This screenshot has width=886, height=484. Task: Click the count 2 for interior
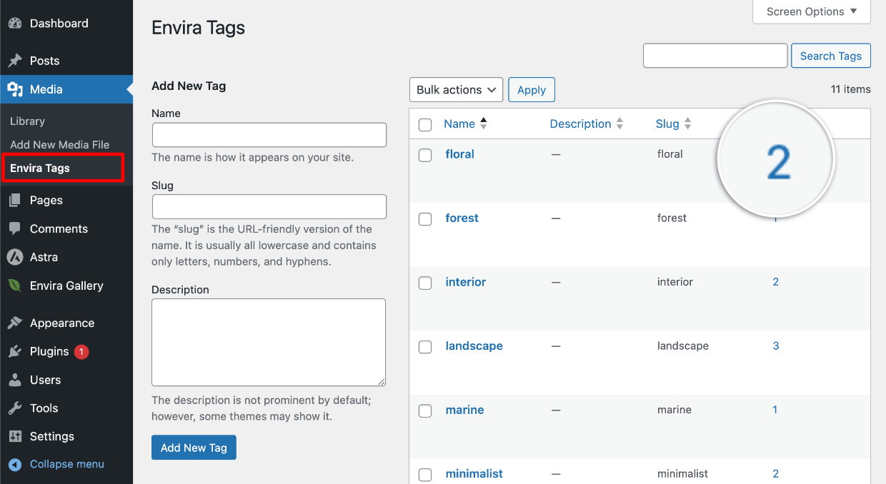(x=776, y=282)
